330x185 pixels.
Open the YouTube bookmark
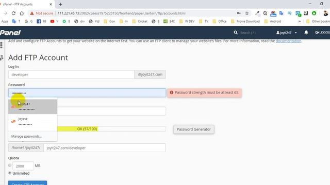[54, 21]
